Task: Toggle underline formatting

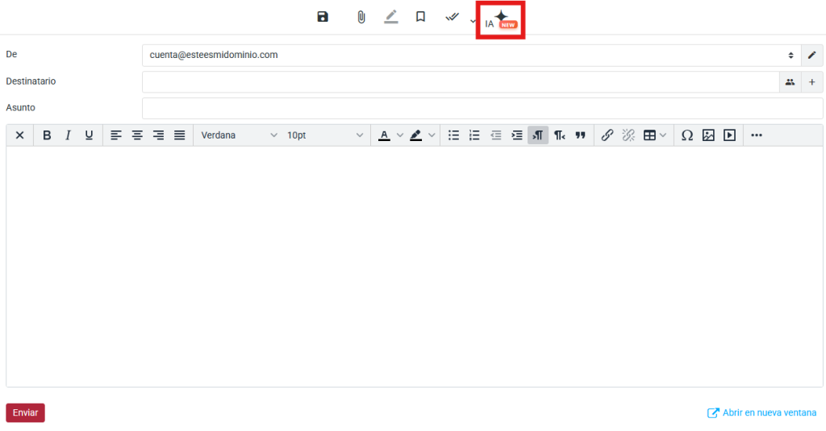Action: [89, 135]
